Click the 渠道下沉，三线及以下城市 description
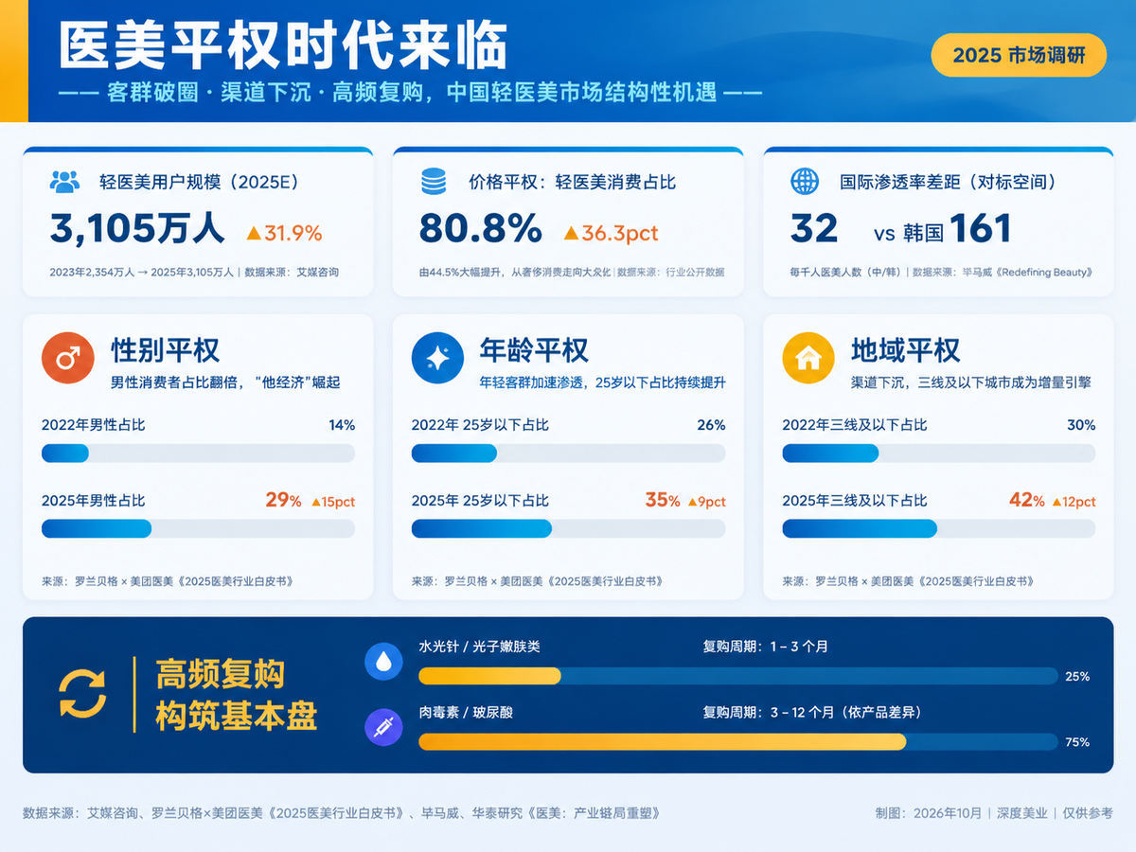Image resolution: width=1136 pixels, height=852 pixels. tap(971, 383)
